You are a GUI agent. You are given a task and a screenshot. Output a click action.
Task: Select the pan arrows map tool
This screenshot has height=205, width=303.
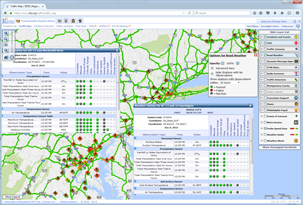6,45
